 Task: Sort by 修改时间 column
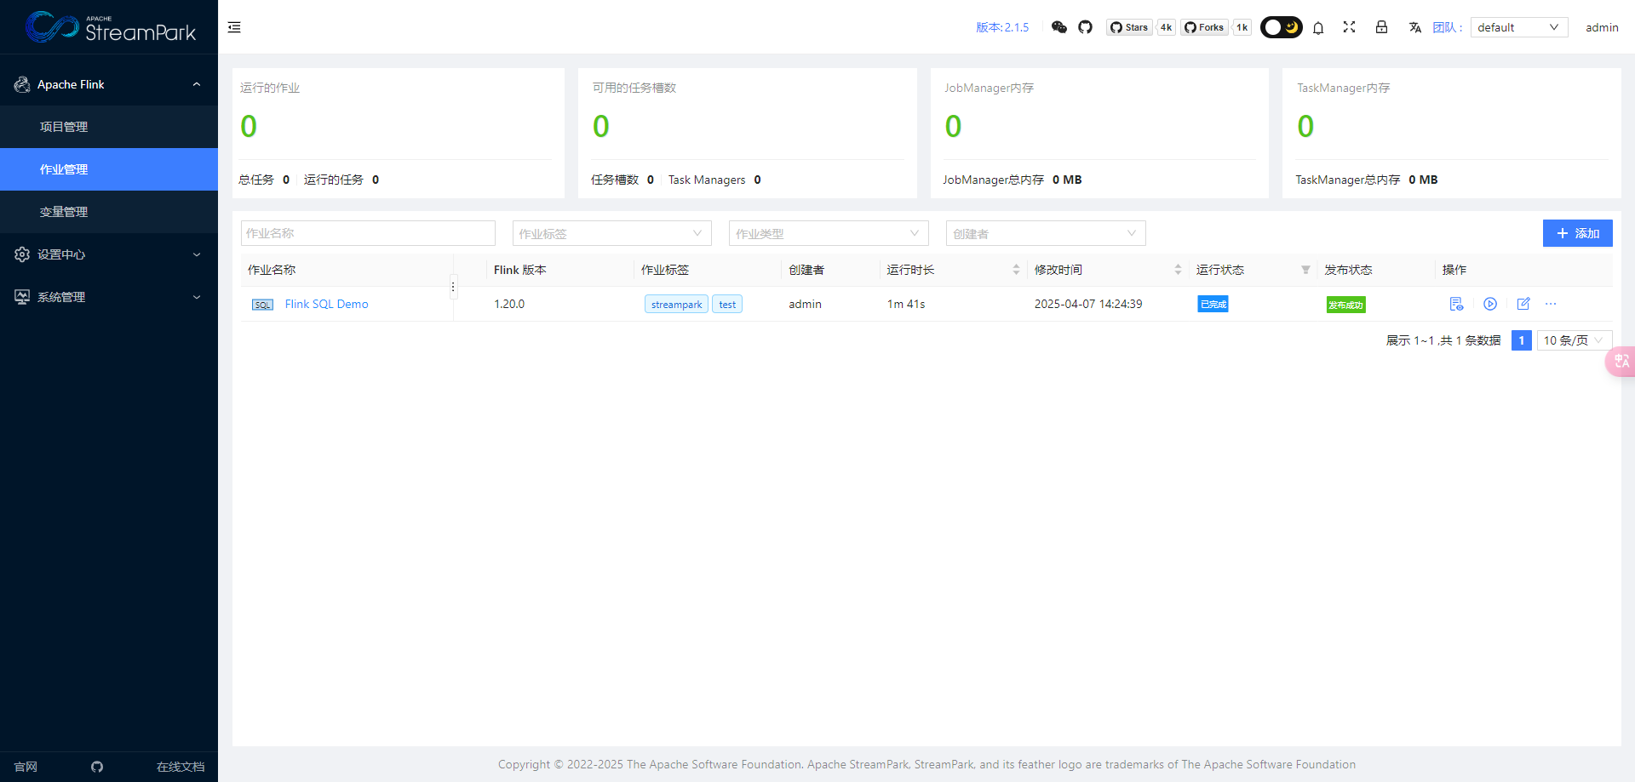coord(1178,270)
